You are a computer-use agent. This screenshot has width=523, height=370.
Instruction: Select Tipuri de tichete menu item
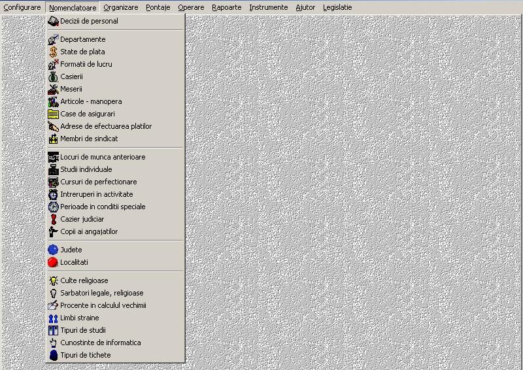[86, 355]
